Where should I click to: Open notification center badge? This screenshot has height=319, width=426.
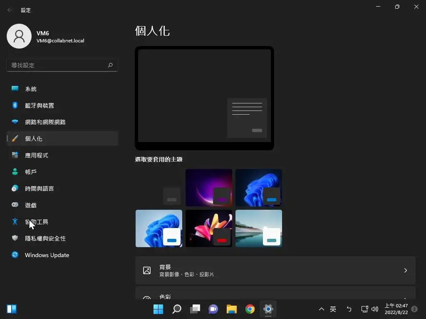[414, 309]
